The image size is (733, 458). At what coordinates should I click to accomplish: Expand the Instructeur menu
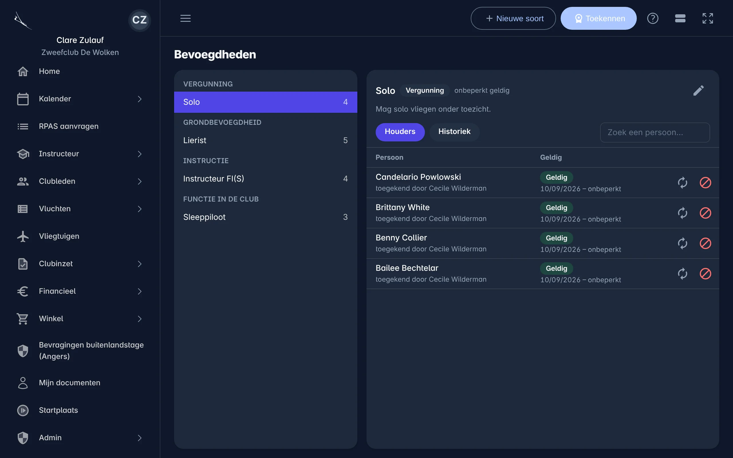(x=80, y=154)
